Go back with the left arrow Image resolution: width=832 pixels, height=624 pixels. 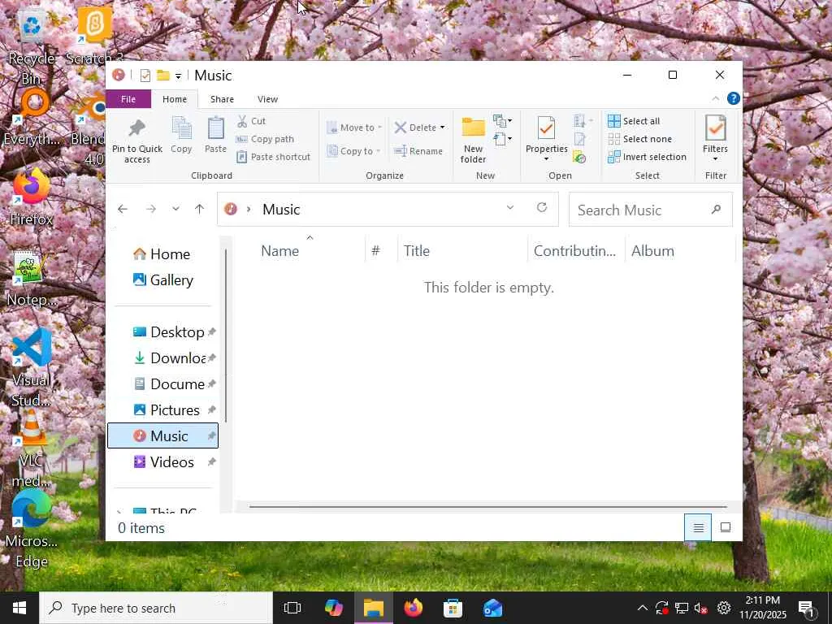pos(123,209)
